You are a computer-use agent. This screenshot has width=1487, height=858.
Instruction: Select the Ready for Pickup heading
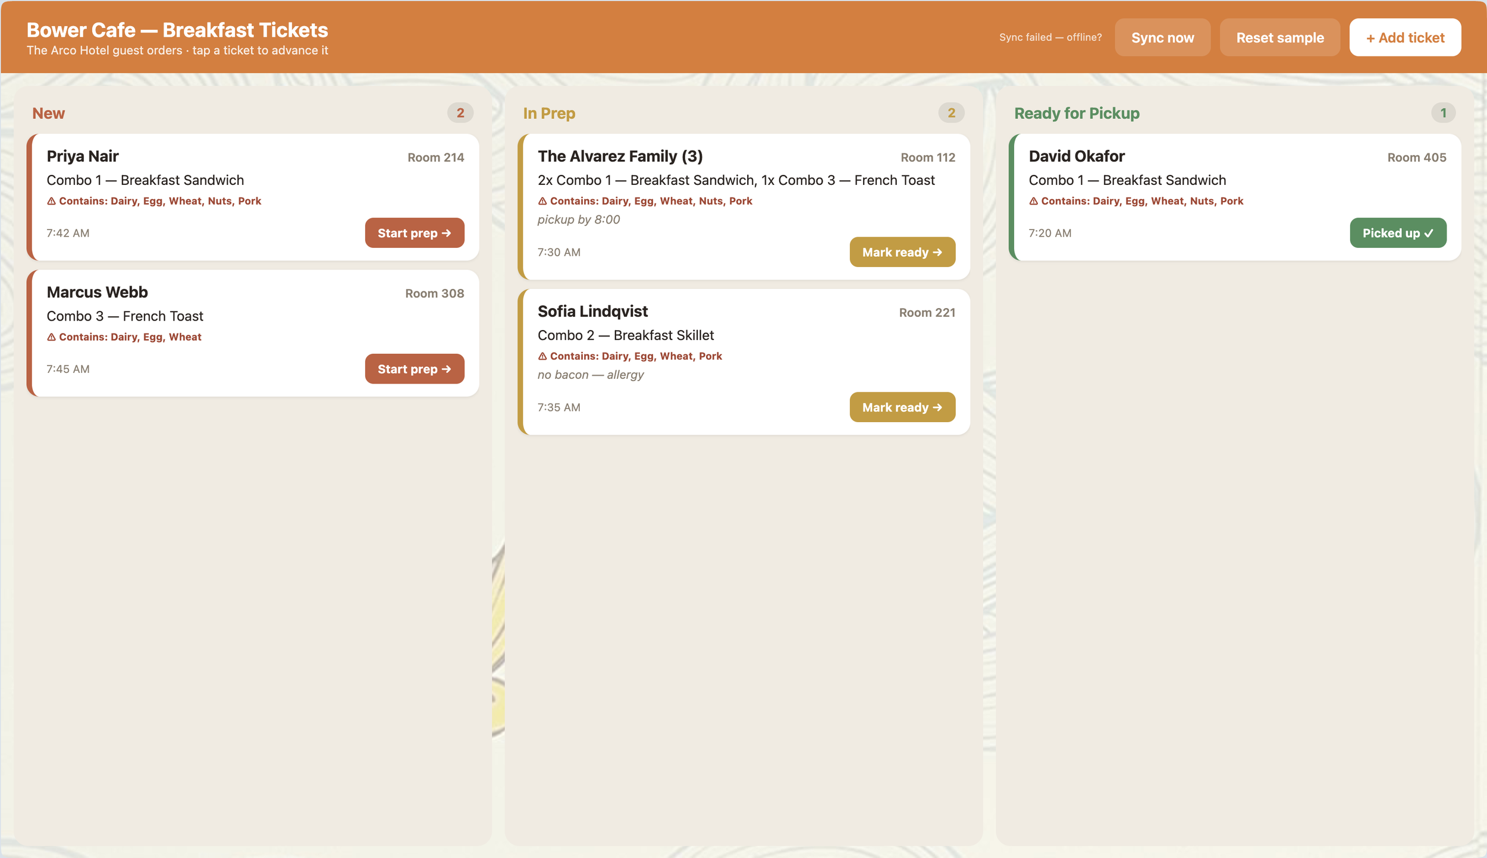(x=1077, y=113)
